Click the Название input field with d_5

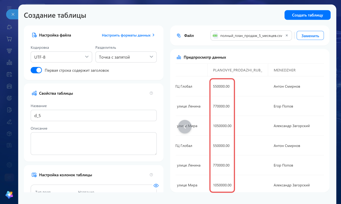pyautogui.click(x=94, y=116)
